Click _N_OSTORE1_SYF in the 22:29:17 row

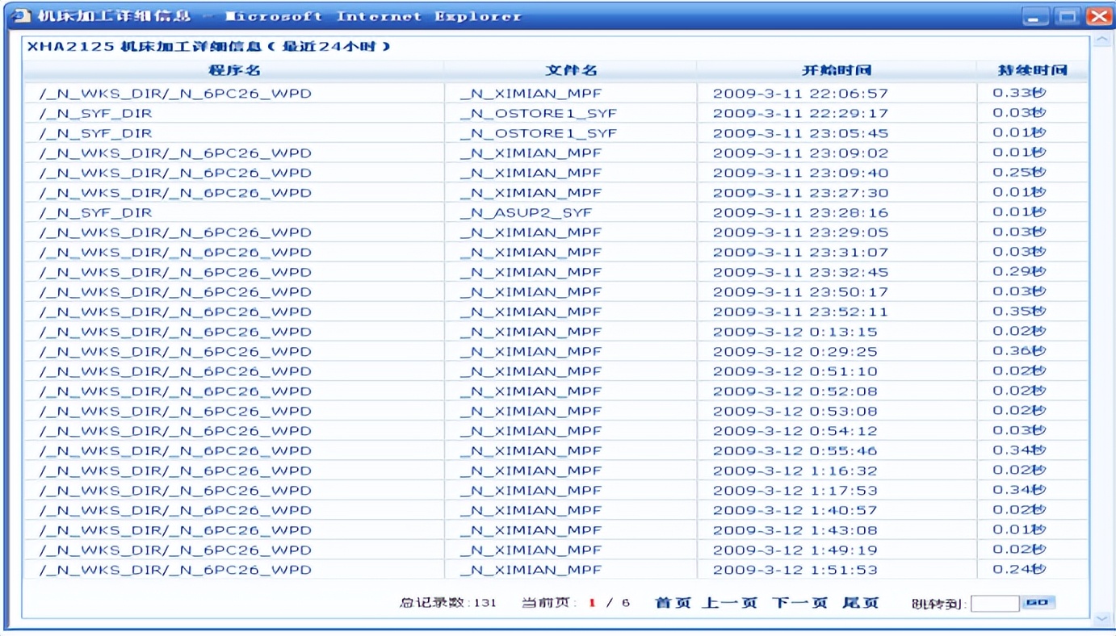click(x=539, y=114)
